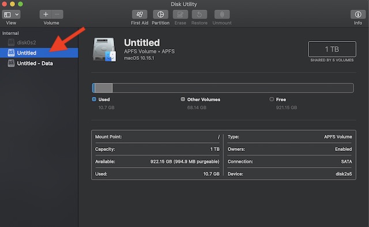
Task: Click the Used legend indicator
Action: [94, 99]
